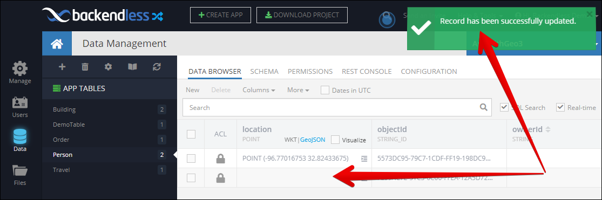Screen dimensions: 602x200
Task: Click the Delete record button
Action: pyautogui.click(x=221, y=90)
